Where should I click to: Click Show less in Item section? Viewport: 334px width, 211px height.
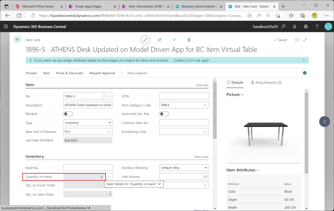pyautogui.click(x=202, y=85)
